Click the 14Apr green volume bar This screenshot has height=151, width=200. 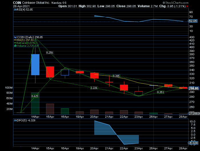(35, 103)
